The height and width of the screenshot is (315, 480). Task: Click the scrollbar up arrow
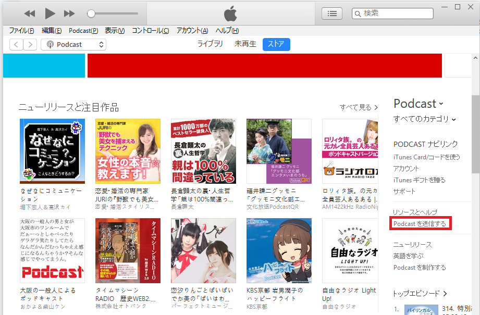[x=475, y=57]
